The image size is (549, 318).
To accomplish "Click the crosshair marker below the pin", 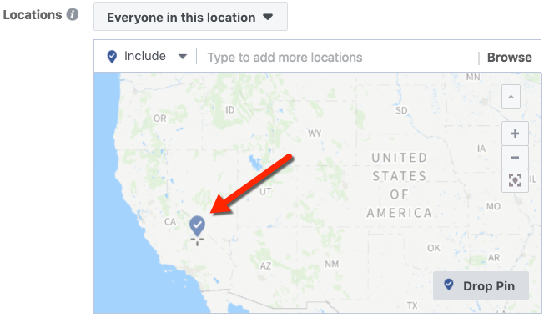I will pos(197,240).
